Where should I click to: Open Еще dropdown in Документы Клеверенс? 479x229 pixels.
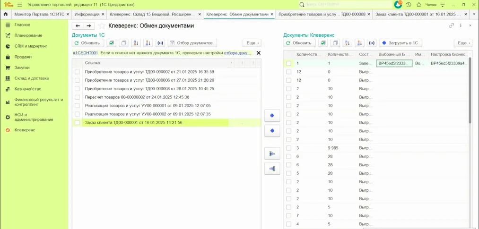463,43
